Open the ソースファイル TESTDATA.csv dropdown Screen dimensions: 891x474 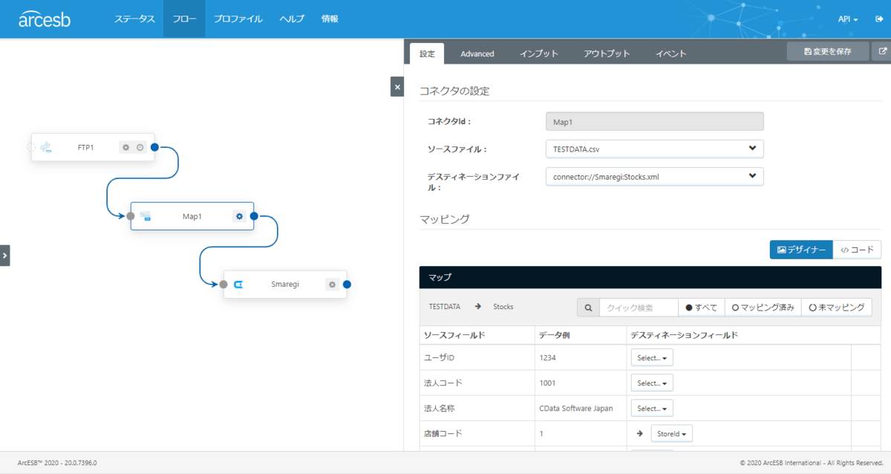point(653,149)
